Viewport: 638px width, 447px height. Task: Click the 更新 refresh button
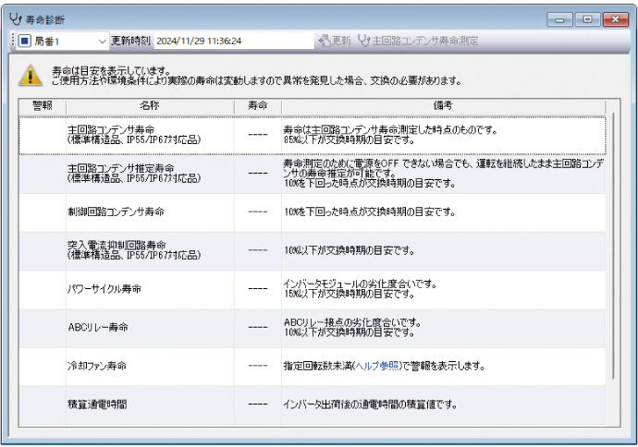(x=334, y=41)
